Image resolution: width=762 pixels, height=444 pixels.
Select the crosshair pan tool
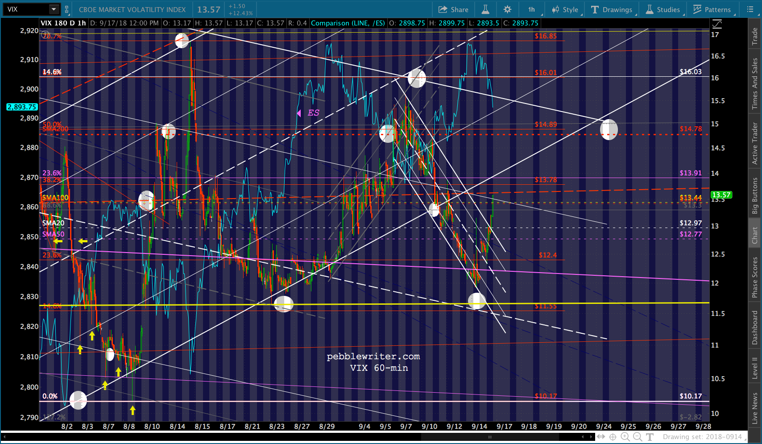tap(613, 437)
